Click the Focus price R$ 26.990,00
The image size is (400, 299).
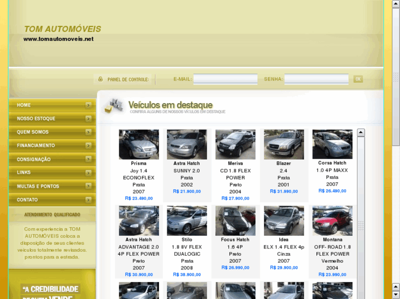235,268
